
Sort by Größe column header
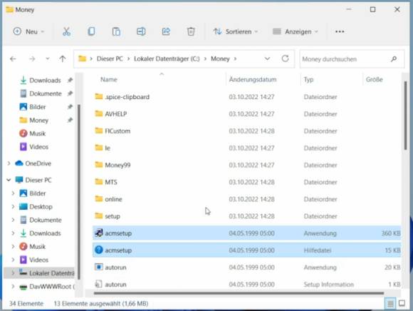pyautogui.click(x=375, y=79)
